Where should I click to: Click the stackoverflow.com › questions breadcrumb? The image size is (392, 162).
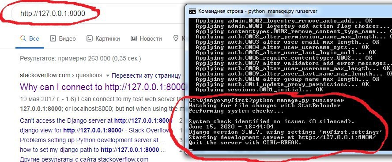pyautogui.click(x=61, y=75)
